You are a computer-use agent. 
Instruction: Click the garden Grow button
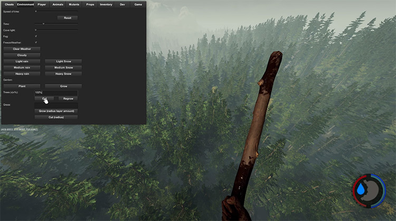pos(63,87)
